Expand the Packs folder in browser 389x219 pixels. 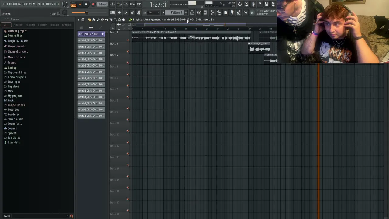point(11,100)
